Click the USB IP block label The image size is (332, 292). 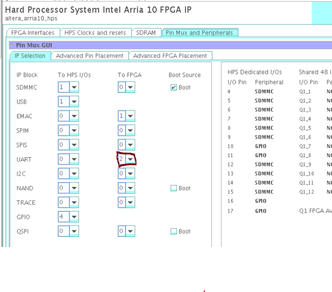pyautogui.click(x=21, y=102)
